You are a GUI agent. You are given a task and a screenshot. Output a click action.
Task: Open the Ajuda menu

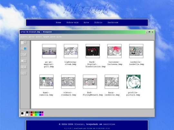(x=59, y=37)
